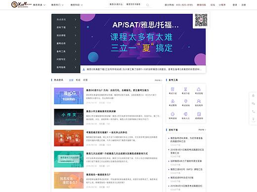This screenshot has height=192, width=257.
Task: Open the green 雅思几天出成绩 article thumbnail
Action: [x=69, y=159]
